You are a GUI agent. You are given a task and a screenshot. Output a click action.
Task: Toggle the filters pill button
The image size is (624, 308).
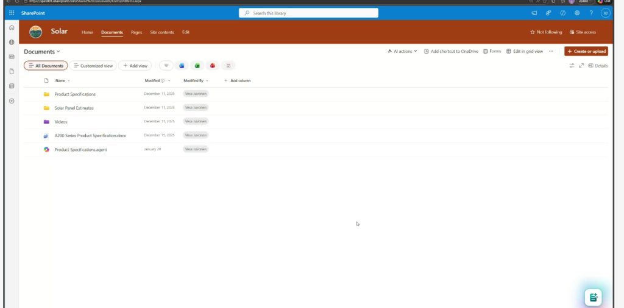point(166,66)
